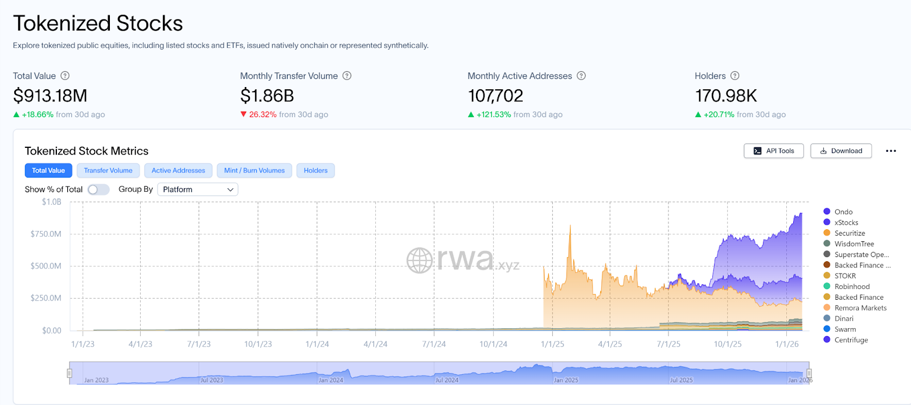The height and width of the screenshot is (405, 911).
Task: Click the orange spike peak in early 2025
Action: pos(570,227)
